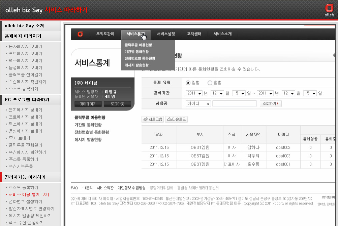Click the 로그아웃 button

(117, 104)
